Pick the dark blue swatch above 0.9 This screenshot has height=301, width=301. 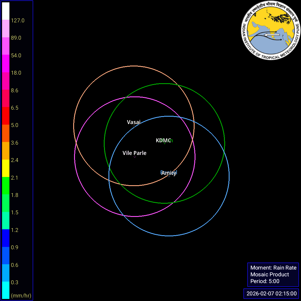click(6, 238)
